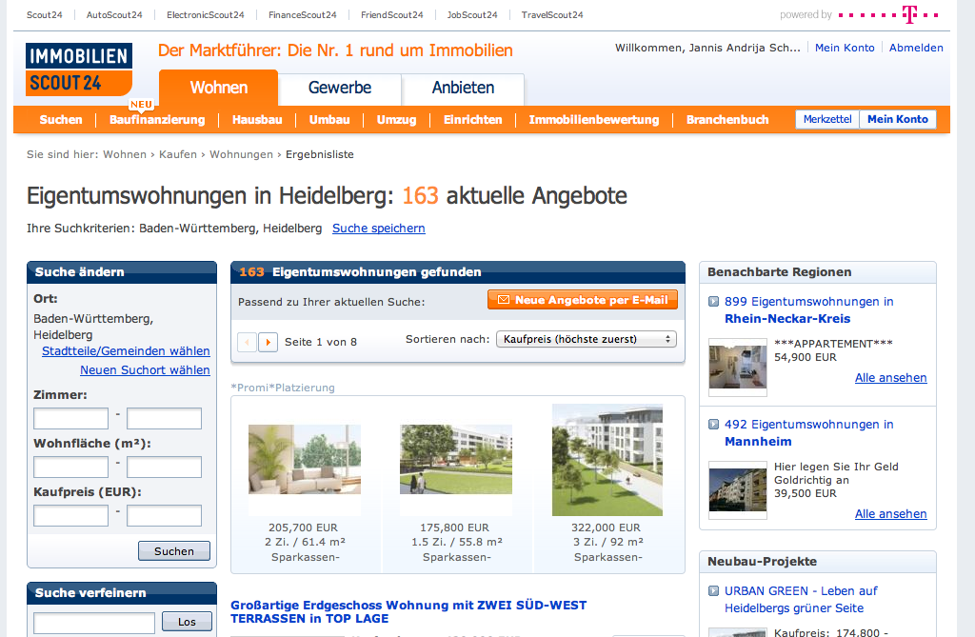This screenshot has width=975, height=637.
Task: Open the Immobilienbewertung menu item
Action: tap(594, 119)
